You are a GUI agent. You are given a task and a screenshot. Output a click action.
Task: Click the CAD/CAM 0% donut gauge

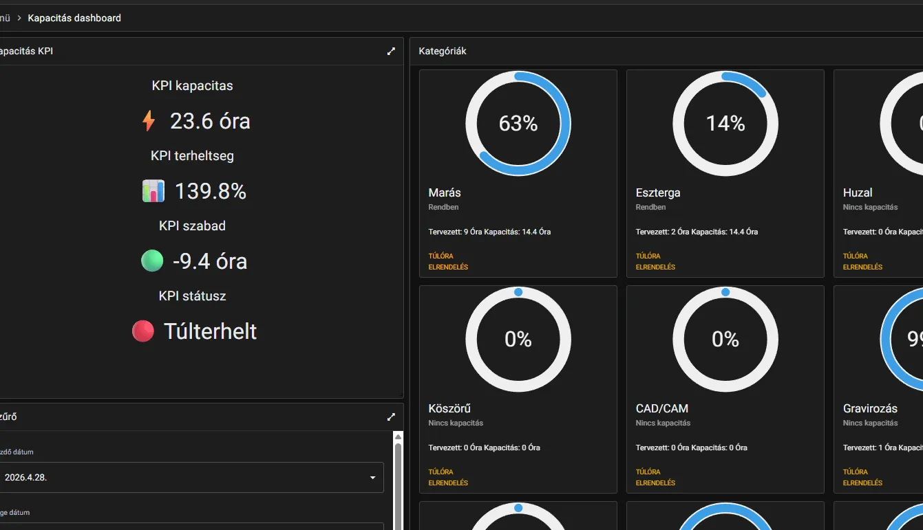tap(725, 340)
